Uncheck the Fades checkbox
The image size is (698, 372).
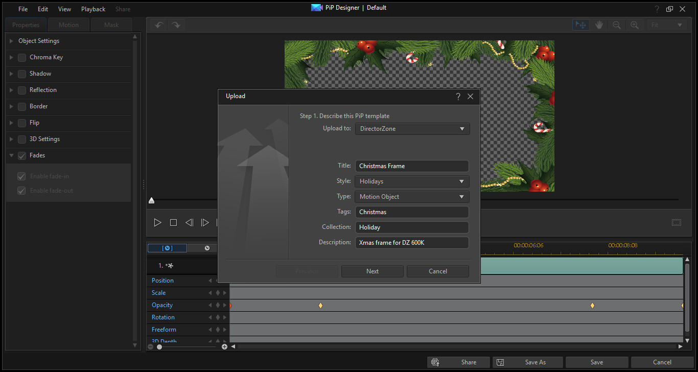point(22,155)
